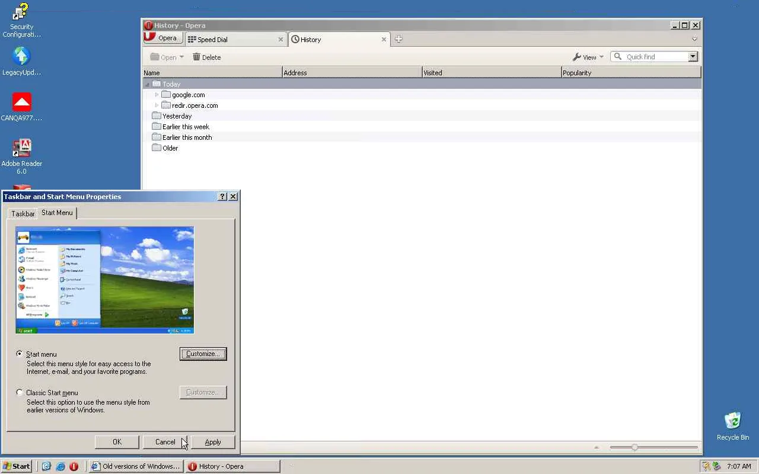Select the Start Menu tab in Properties
Viewport: 759px width, 474px height.
pyautogui.click(x=57, y=213)
